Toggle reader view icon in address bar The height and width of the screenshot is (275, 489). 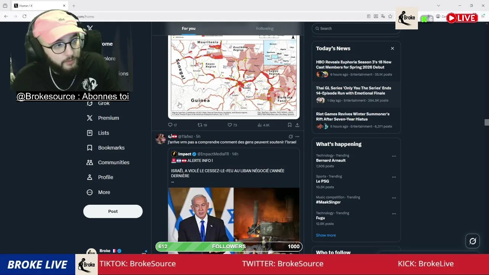point(369,16)
